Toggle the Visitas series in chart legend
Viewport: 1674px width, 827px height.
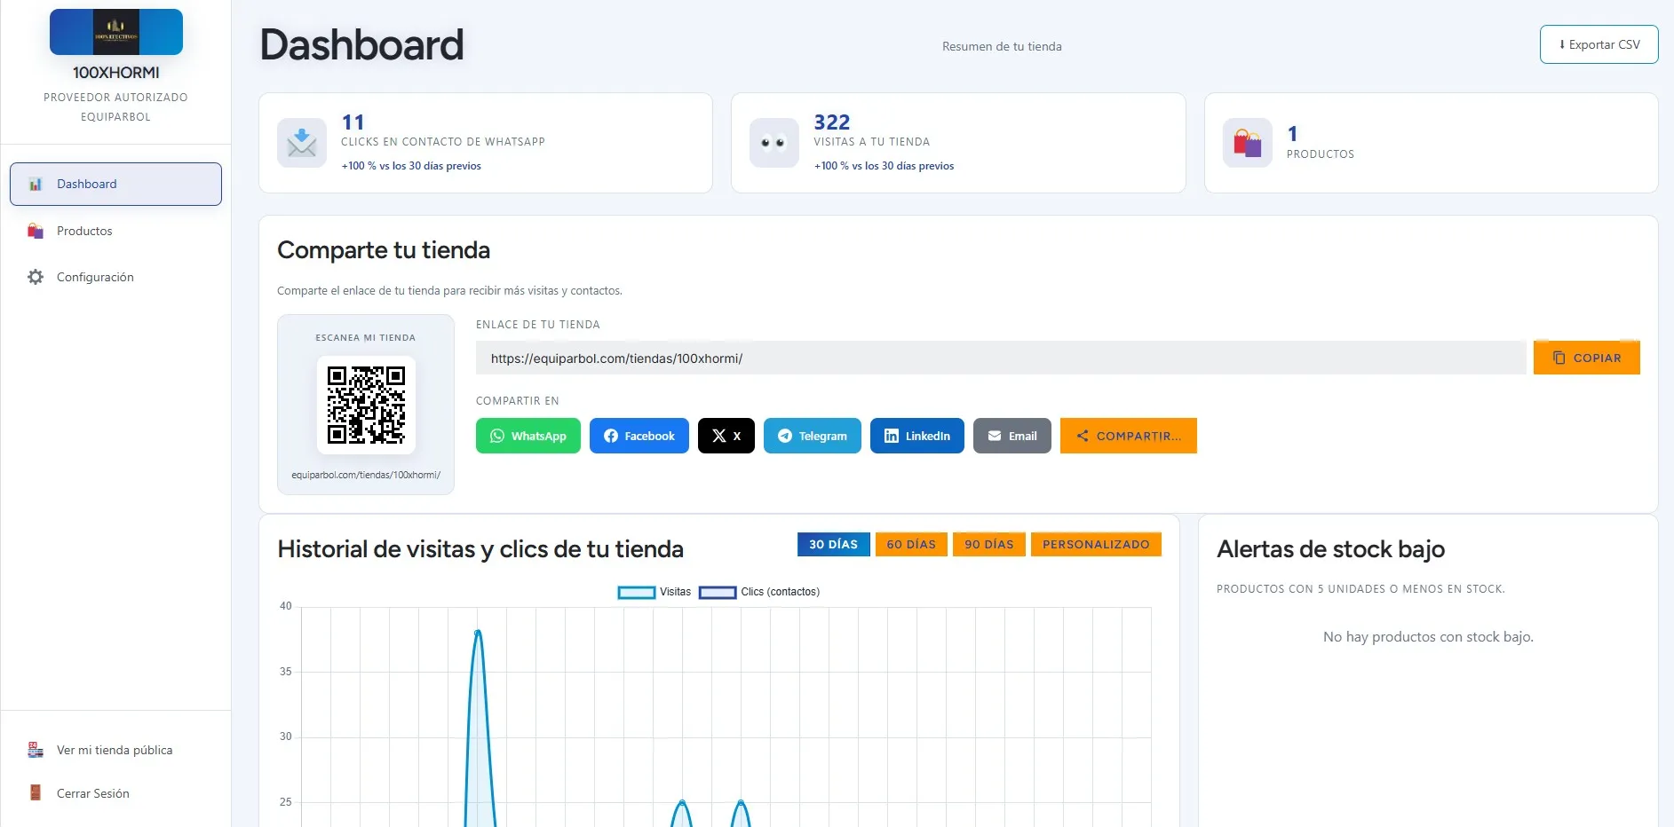pyautogui.click(x=655, y=592)
